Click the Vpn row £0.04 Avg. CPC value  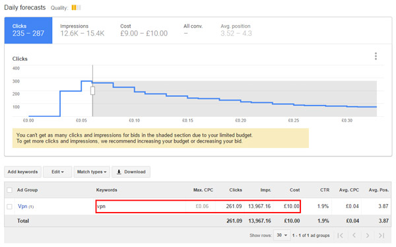[352, 206]
